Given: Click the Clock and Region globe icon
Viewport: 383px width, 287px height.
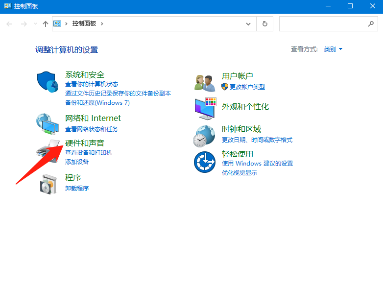Looking at the screenshot, I should pos(205,135).
